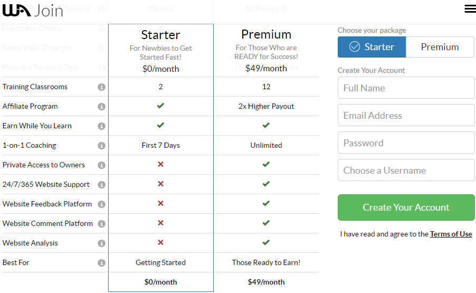Image resolution: width=476 pixels, height=293 pixels.
Task: Click the Create Your Account button
Action: click(x=406, y=207)
